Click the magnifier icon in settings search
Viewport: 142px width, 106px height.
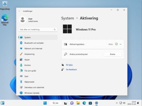pos(55,29)
